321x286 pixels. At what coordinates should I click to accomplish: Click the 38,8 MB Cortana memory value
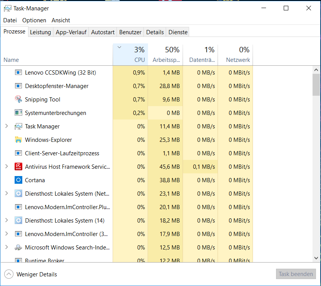coord(170,180)
